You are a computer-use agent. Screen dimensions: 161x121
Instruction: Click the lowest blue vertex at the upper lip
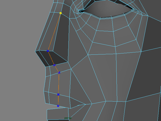(x=58, y=106)
